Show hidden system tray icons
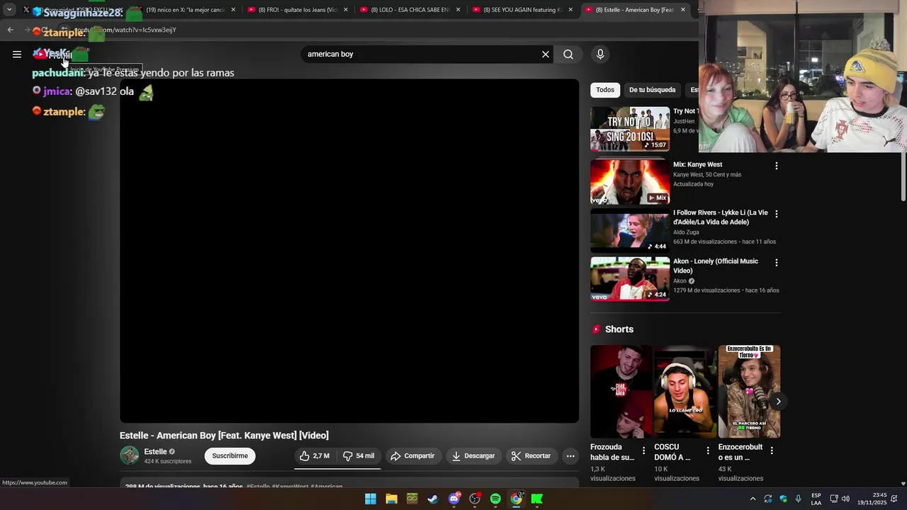The width and height of the screenshot is (907, 510). (753, 499)
